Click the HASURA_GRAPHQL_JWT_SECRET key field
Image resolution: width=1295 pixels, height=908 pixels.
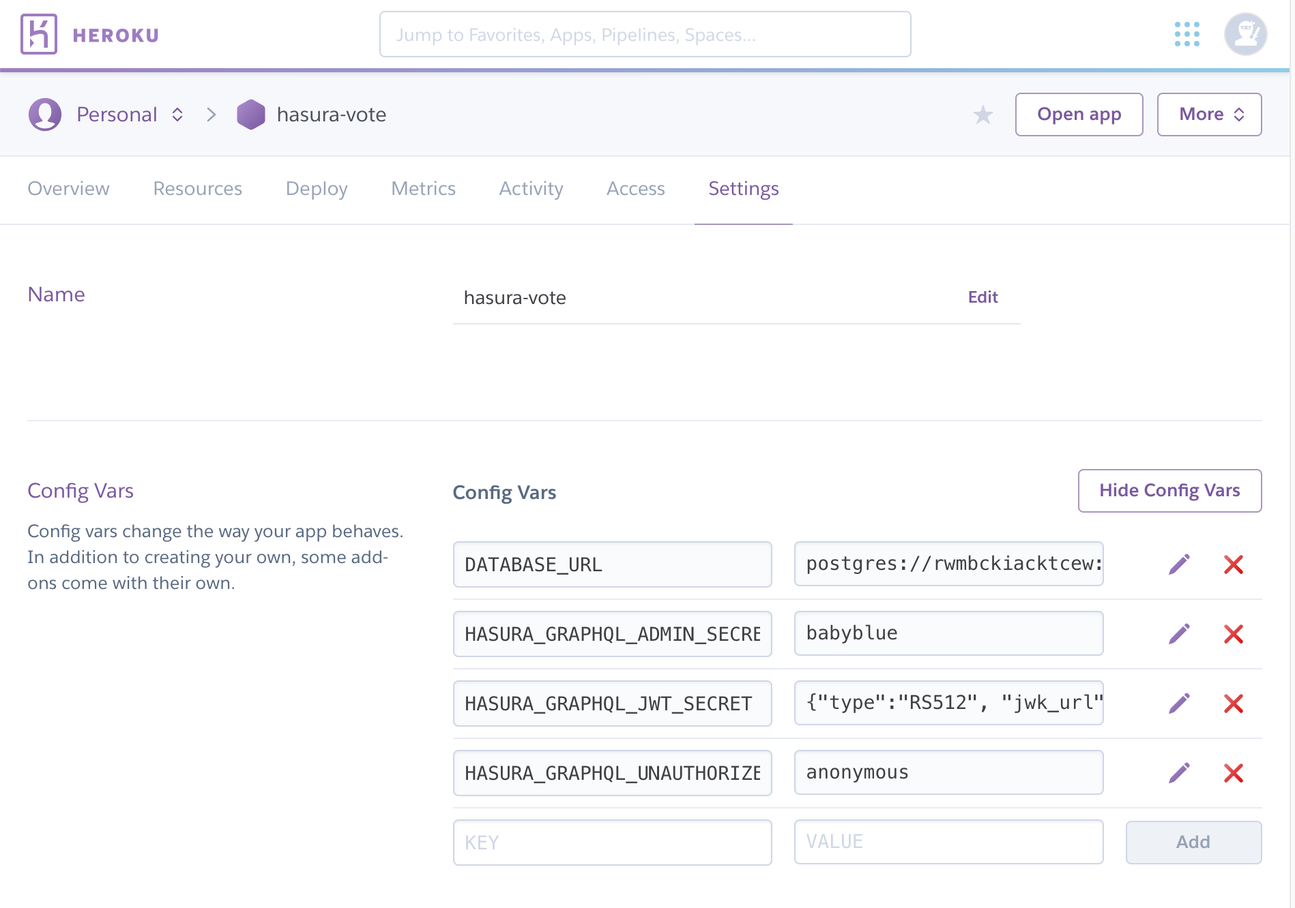(612, 703)
